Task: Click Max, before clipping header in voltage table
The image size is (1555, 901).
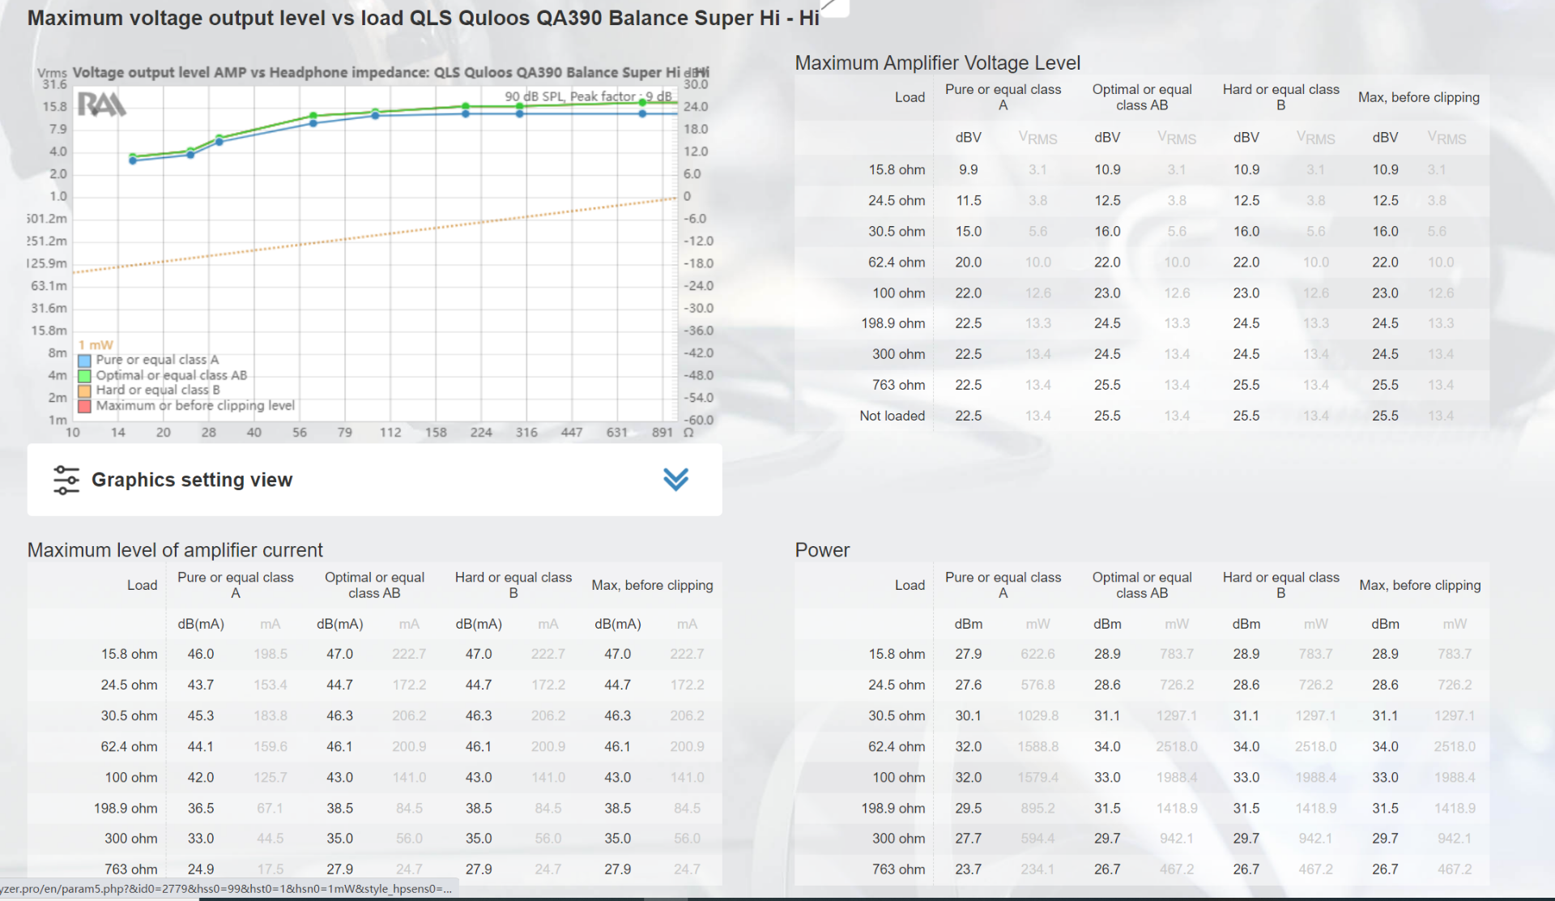Action: 1418,97
